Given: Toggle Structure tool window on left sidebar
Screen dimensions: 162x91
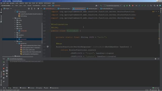Looking at the screenshot, I should click(1, 74).
